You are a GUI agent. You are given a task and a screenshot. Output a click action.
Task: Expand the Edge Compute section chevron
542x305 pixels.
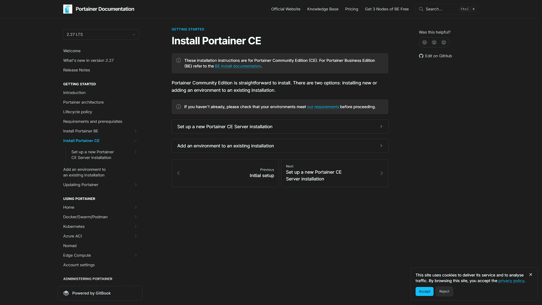coord(135,255)
